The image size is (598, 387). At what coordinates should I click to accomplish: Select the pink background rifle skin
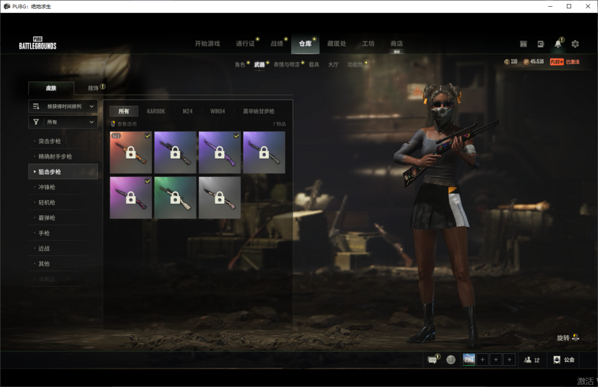tap(131, 197)
